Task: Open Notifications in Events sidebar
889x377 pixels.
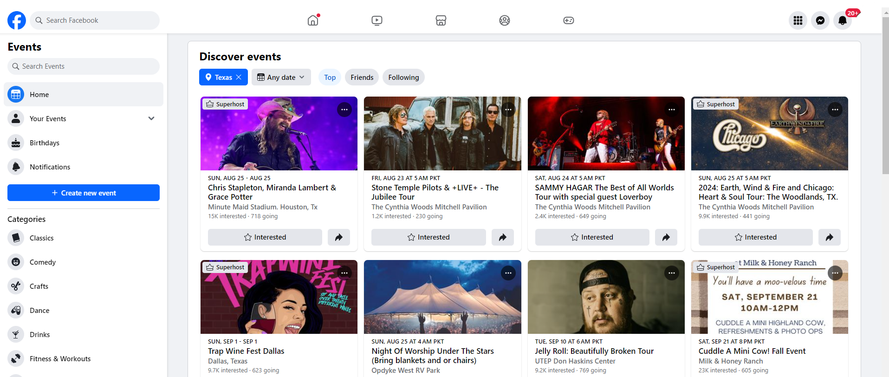Action: click(x=84, y=167)
